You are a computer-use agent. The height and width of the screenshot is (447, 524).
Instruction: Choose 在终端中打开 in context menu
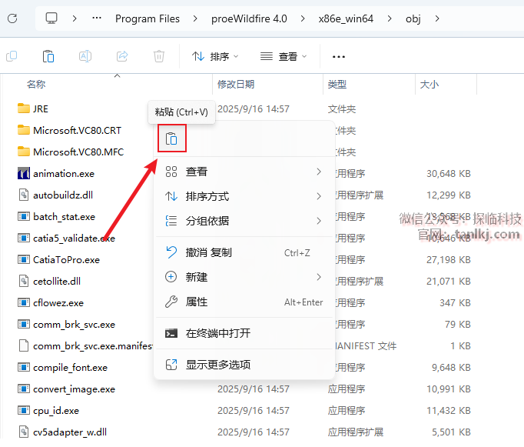pyautogui.click(x=244, y=333)
